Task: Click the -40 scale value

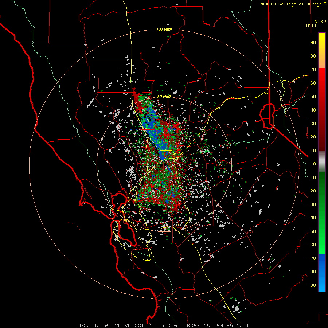Action: [312, 218]
